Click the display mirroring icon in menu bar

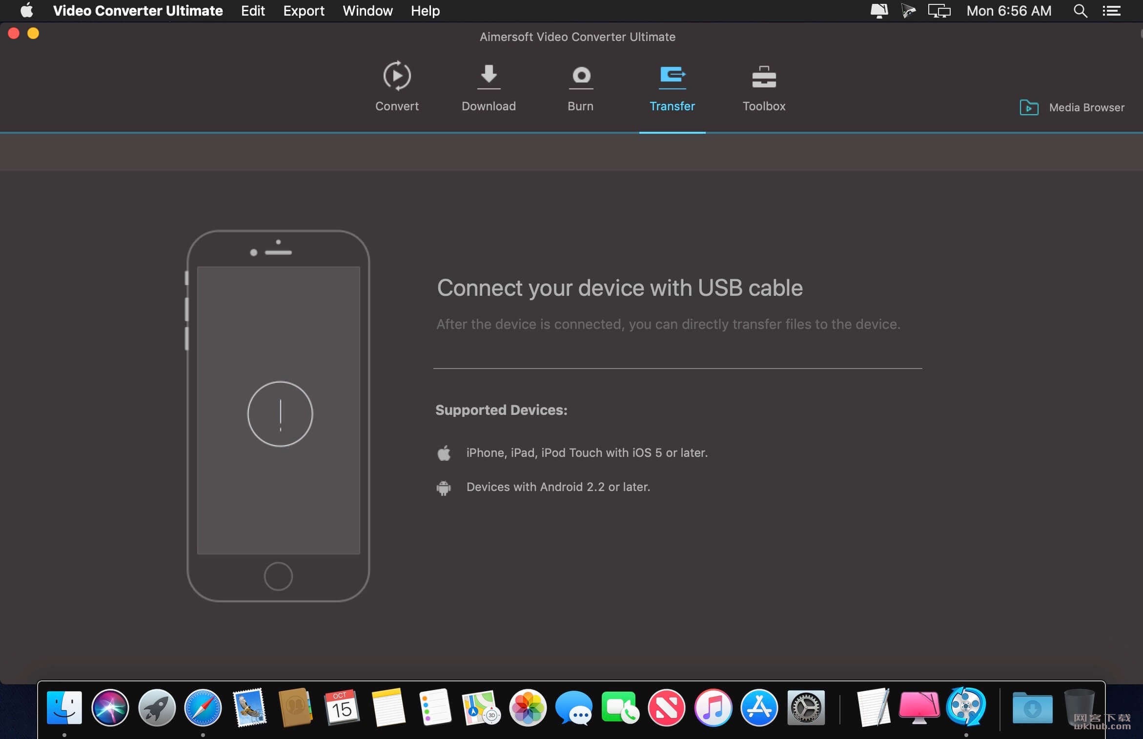point(939,11)
